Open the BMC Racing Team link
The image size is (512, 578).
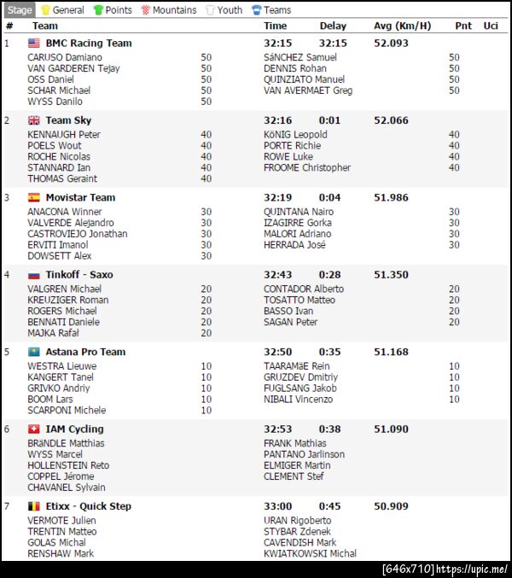click(89, 43)
